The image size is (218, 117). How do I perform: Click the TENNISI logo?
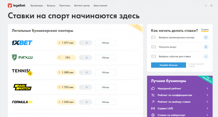(22, 72)
